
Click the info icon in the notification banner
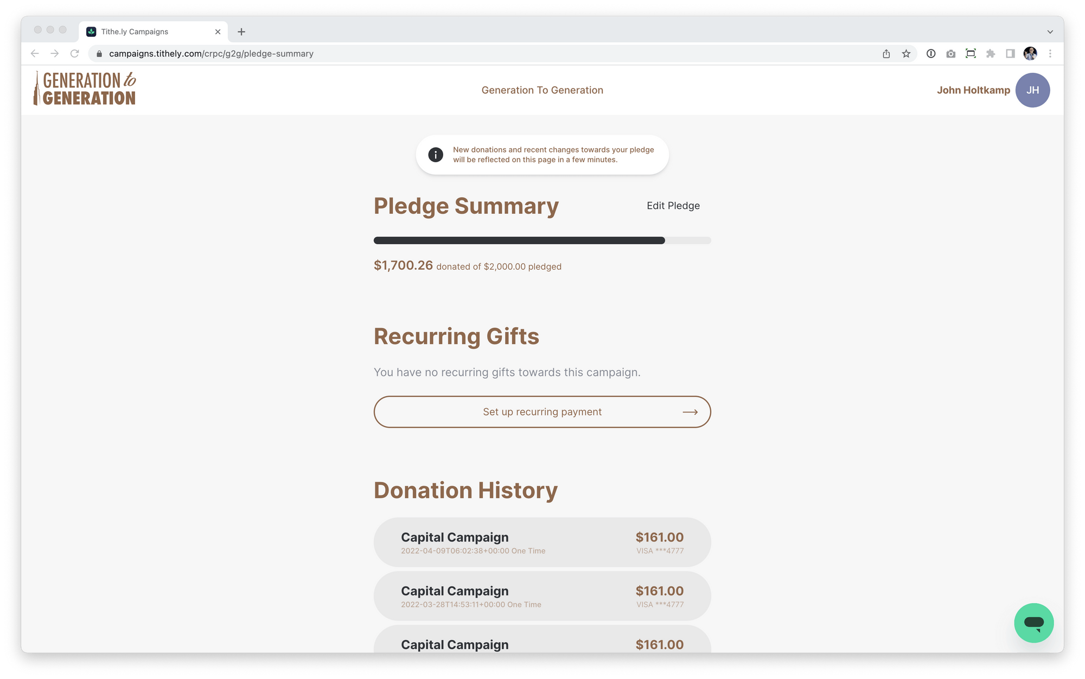(x=435, y=155)
